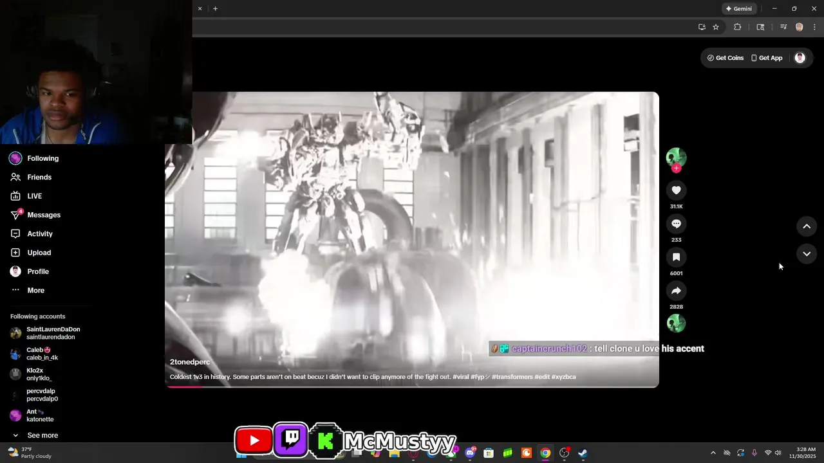
Task: Open Discord from the taskbar
Action: coord(471,453)
